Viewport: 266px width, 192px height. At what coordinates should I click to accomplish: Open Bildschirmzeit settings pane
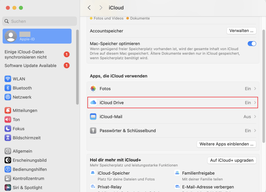[x=37, y=138]
